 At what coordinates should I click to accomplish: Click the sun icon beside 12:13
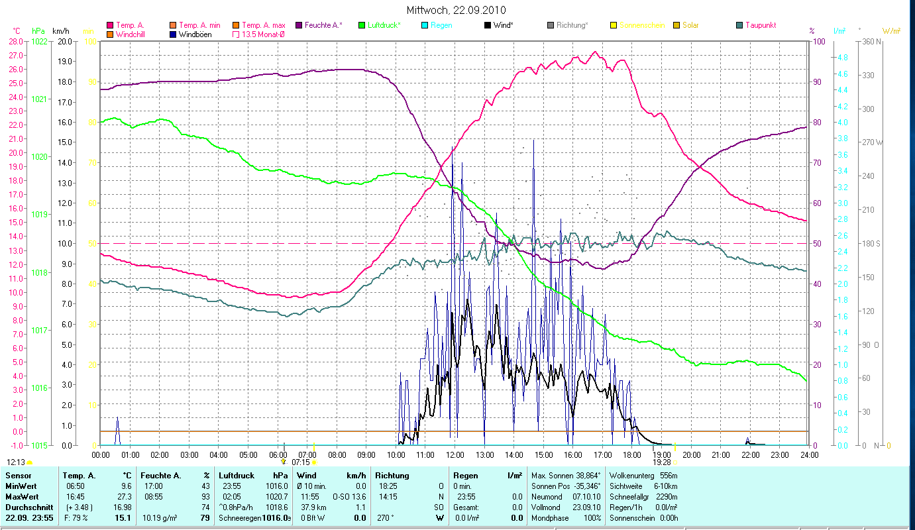click(x=29, y=462)
